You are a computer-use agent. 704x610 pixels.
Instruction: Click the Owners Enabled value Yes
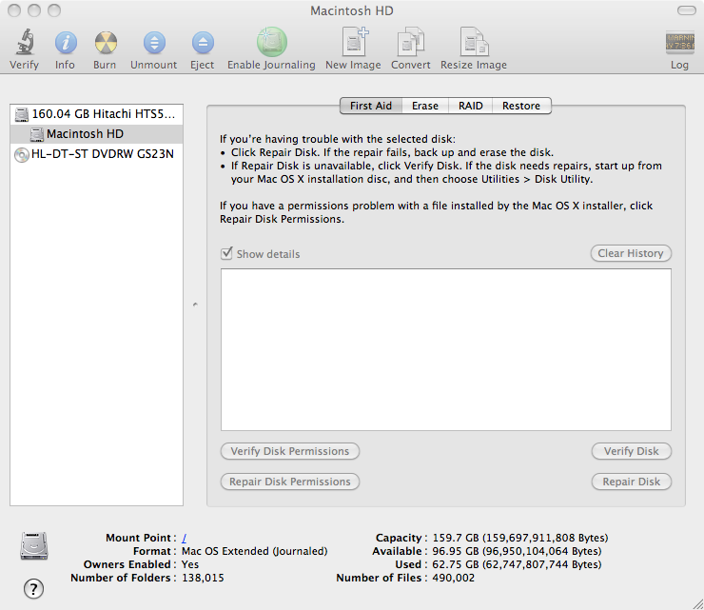point(190,564)
